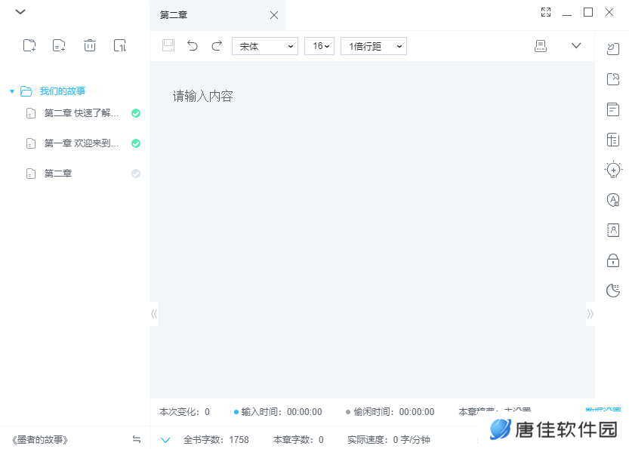Toggle night mode moon icon

click(x=613, y=291)
